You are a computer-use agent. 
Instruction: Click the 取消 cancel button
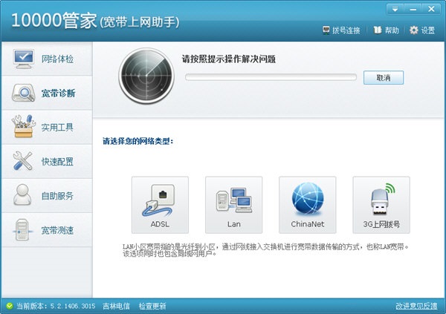point(384,78)
